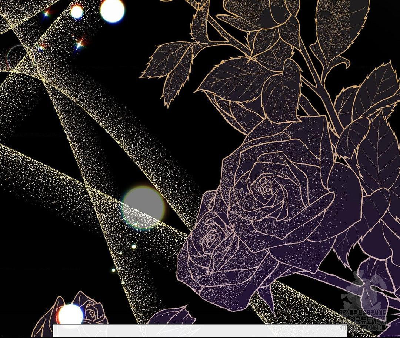
Task: Select the smaller glowing orb beside the largest one
Action: coord(77,12)
